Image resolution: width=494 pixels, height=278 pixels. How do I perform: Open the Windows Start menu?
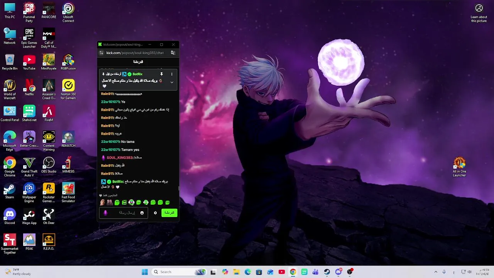145,272
